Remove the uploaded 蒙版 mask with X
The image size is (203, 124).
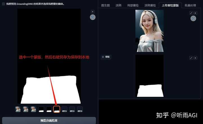(195, 58)
